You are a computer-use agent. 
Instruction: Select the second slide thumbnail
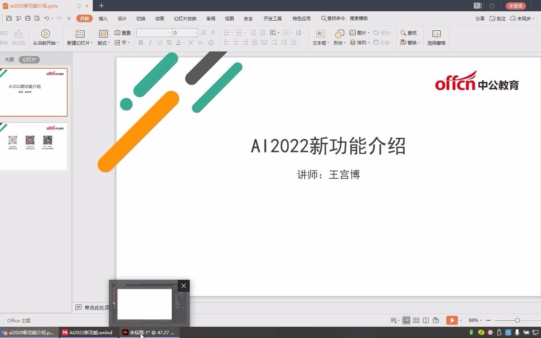point(34,146)
